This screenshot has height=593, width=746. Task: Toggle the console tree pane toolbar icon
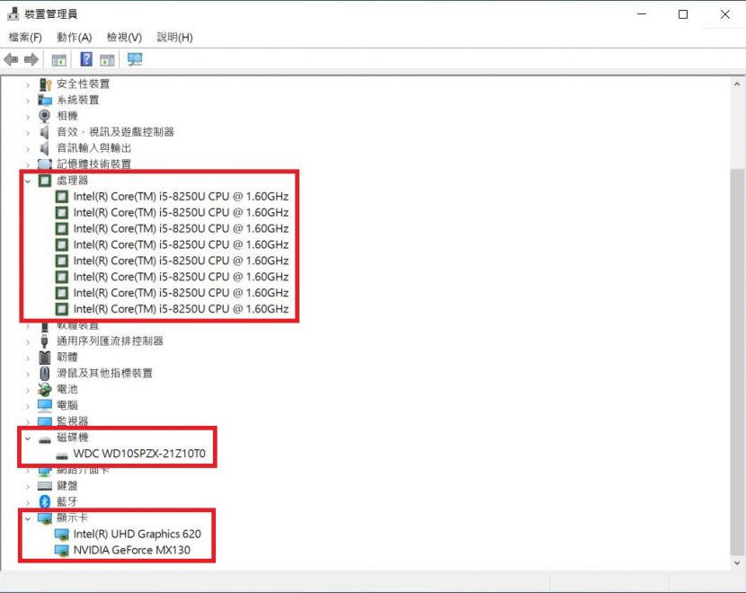(x=59, y=60)
